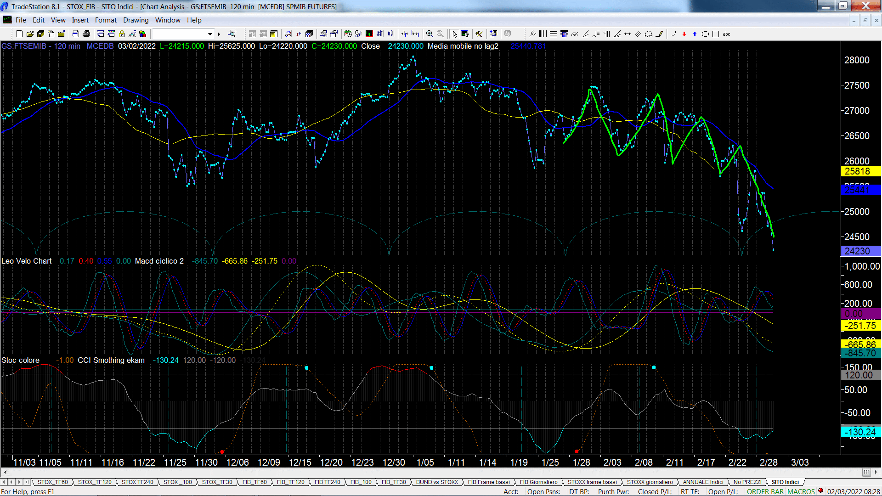Switch to the STOX_TF120 tab
This screenshot has width=882, height=496.
(x=95, y=482)
